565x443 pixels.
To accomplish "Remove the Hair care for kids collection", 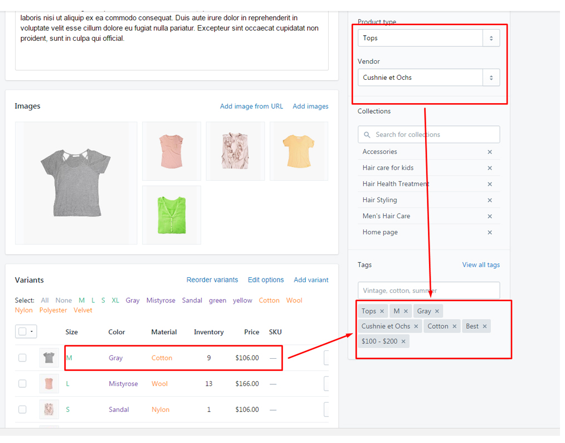I will (x=490, y=168).
